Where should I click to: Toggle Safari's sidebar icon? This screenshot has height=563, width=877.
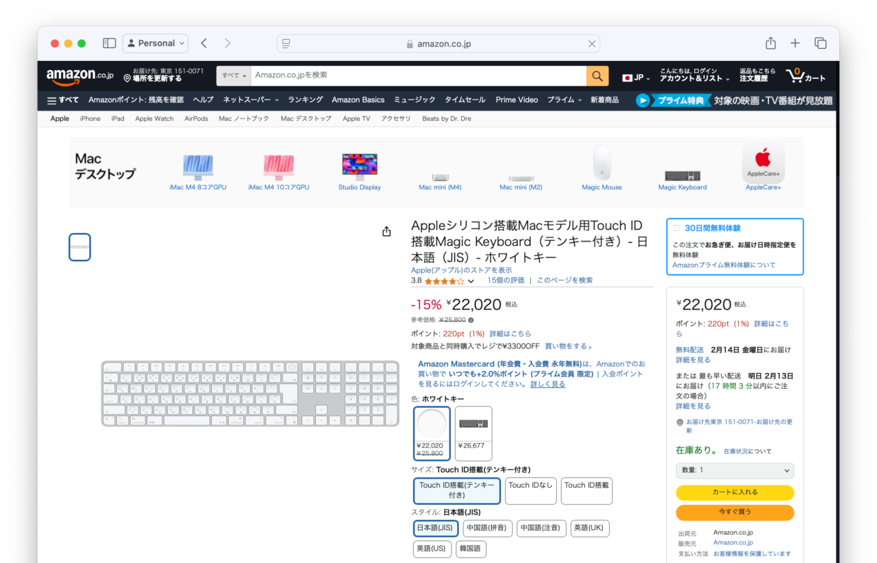click(109, 43)
